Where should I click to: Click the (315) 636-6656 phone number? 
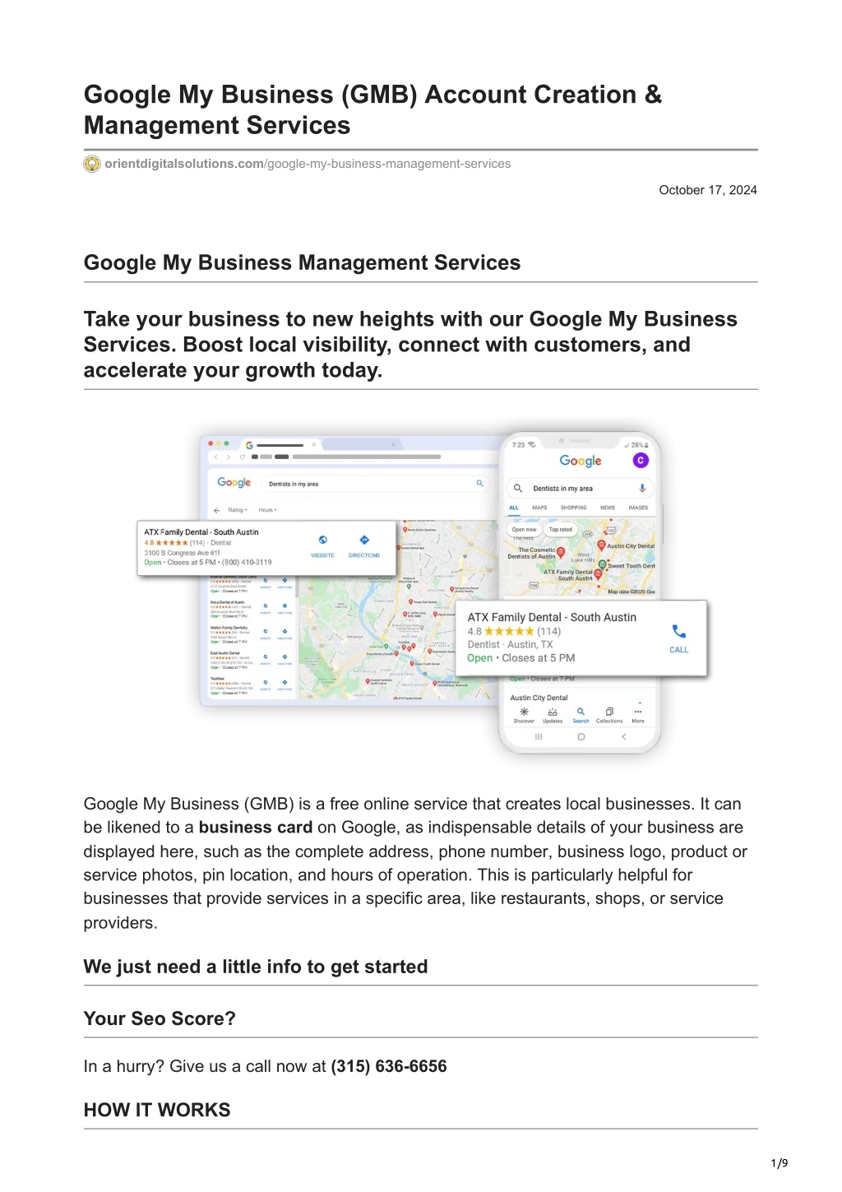[x=389, y=1066]
